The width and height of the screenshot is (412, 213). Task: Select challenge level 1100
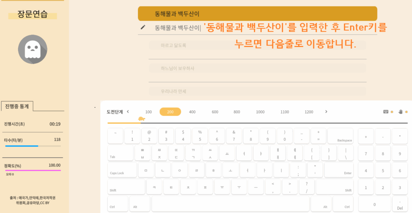tap(284, 112)
